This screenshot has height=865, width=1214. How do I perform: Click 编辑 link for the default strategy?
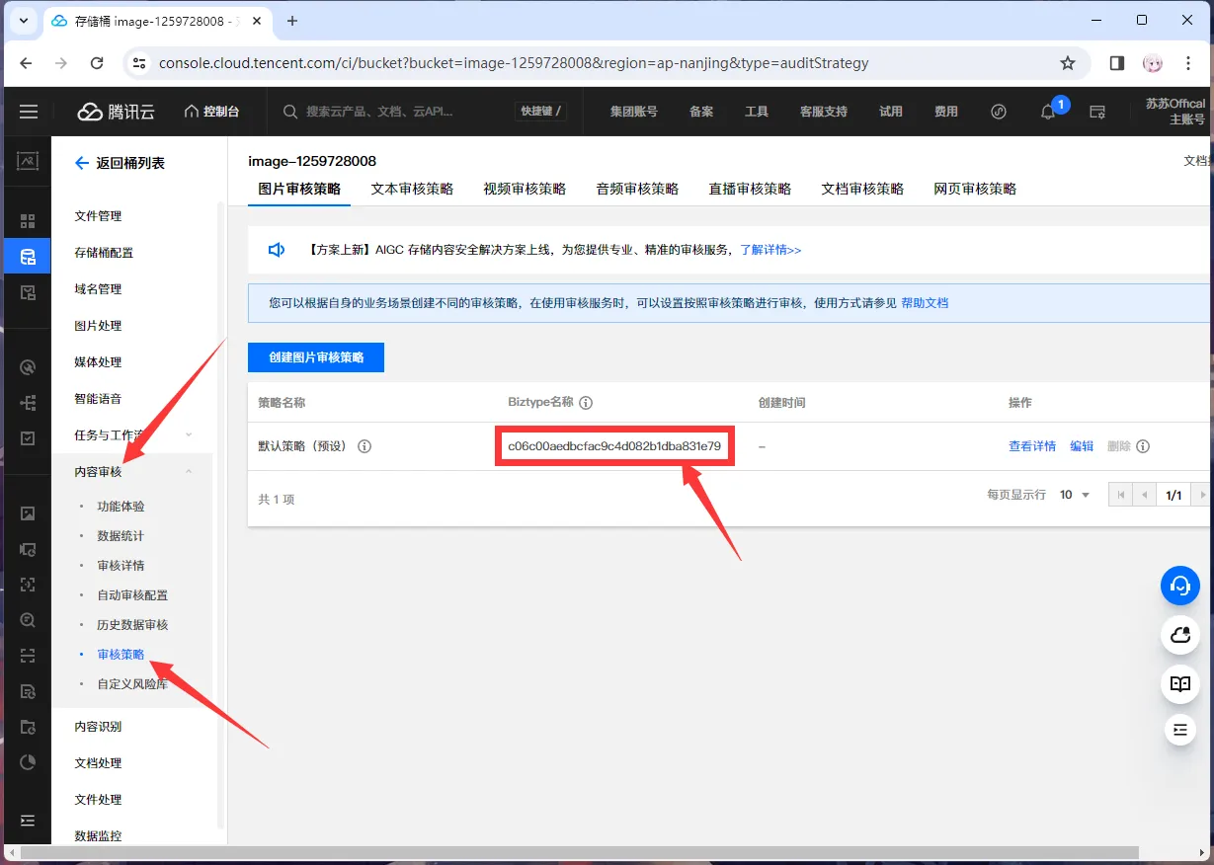pos(1082,446)
